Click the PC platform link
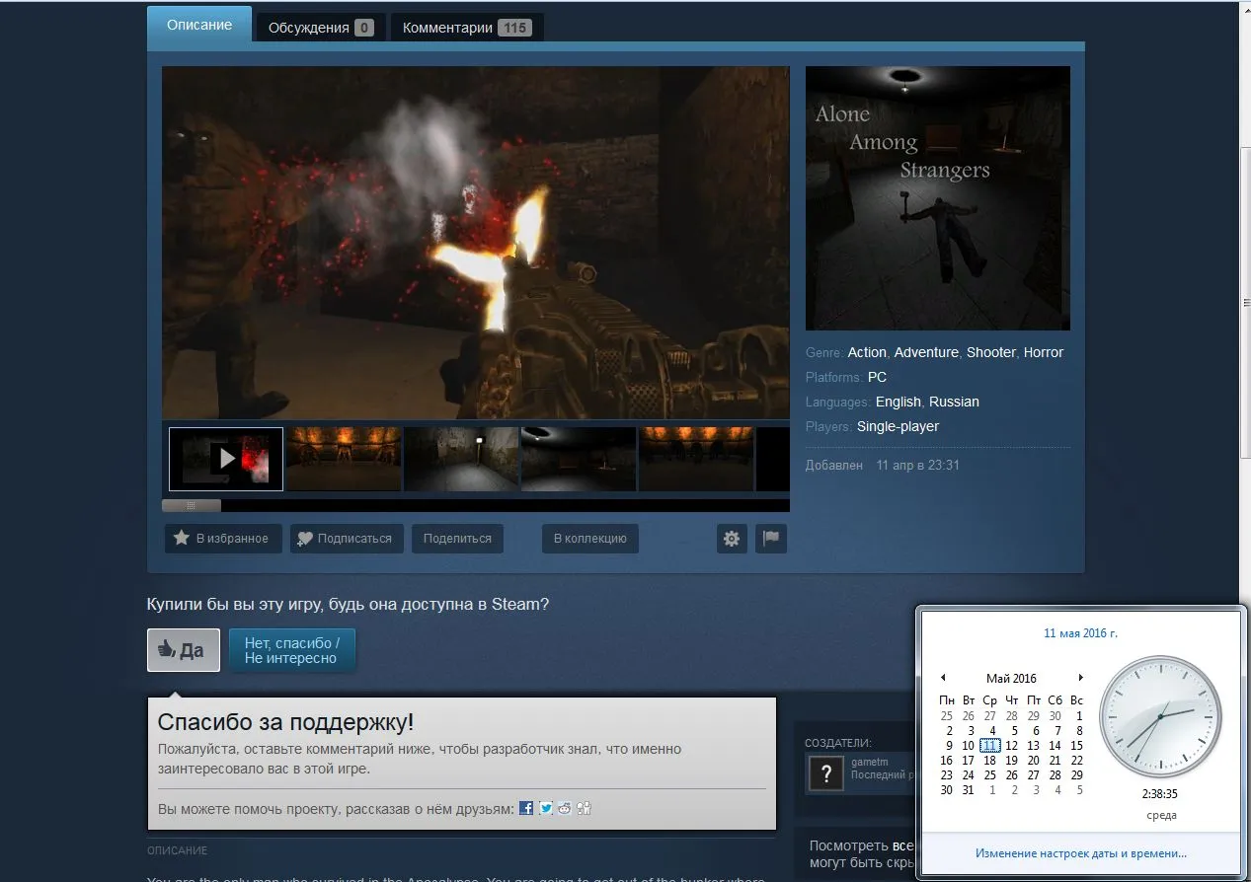Image resolution: width=1251 pixels, height=882 pixels. (x=877, y=377)
